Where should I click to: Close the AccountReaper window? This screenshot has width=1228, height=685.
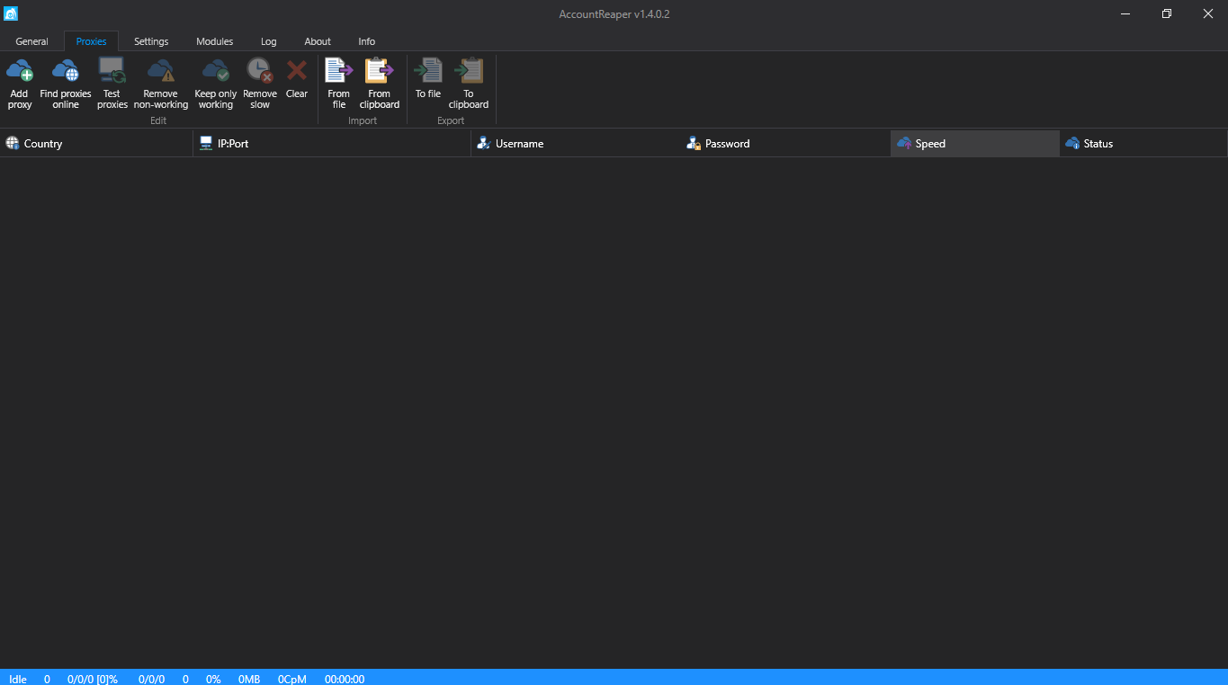(x=1208, y=13)
